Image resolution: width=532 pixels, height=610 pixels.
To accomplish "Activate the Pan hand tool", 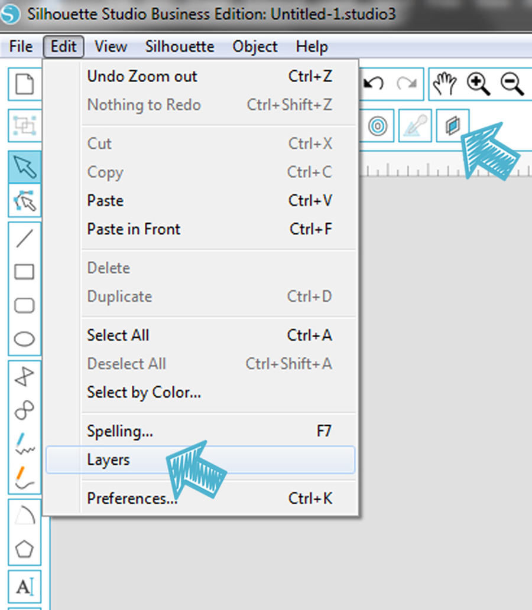I will [x=445, y=84].
